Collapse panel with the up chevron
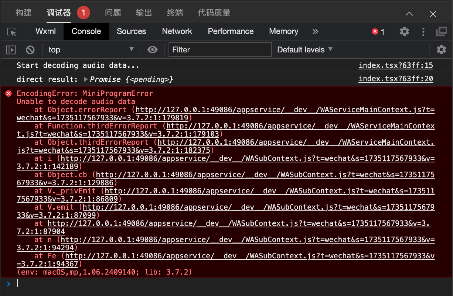This screenshot has width=453, height=296. [x=409, y=14]
